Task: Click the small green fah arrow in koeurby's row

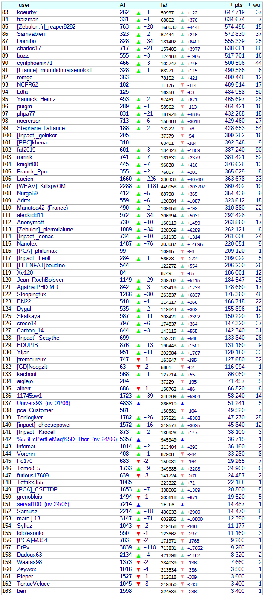Action: pos(183,13)
